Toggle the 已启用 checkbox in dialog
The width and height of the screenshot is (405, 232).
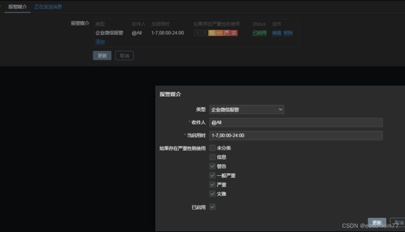click(x=212, y=207)
